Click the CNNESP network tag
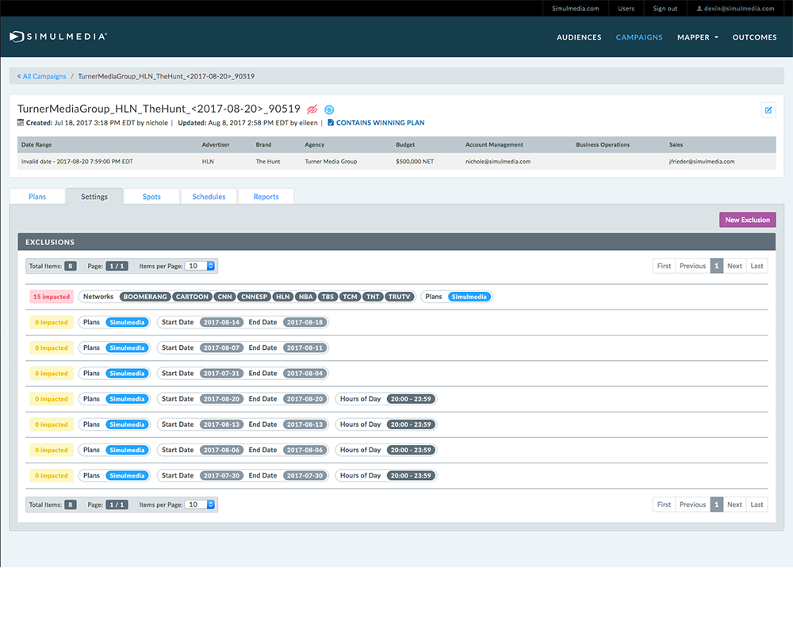The width and height of the screenshot is (793, 641). point(254,297)
